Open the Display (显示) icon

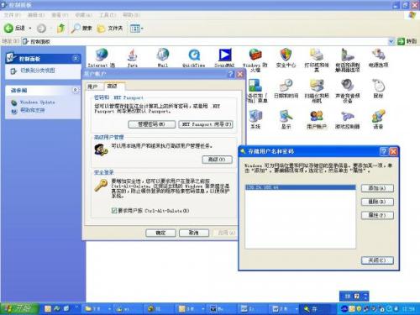pos(286,119)
